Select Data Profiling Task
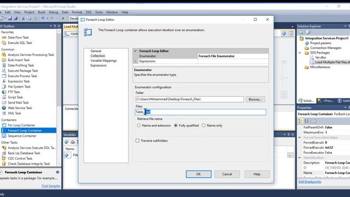The width and height of the screenshot is (350, 197). pyautogui.click(x=21, y=66)
